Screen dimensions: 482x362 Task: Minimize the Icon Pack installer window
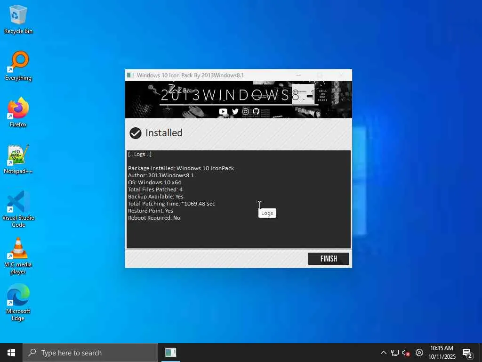pyautogui.click(x=298, y=75)
